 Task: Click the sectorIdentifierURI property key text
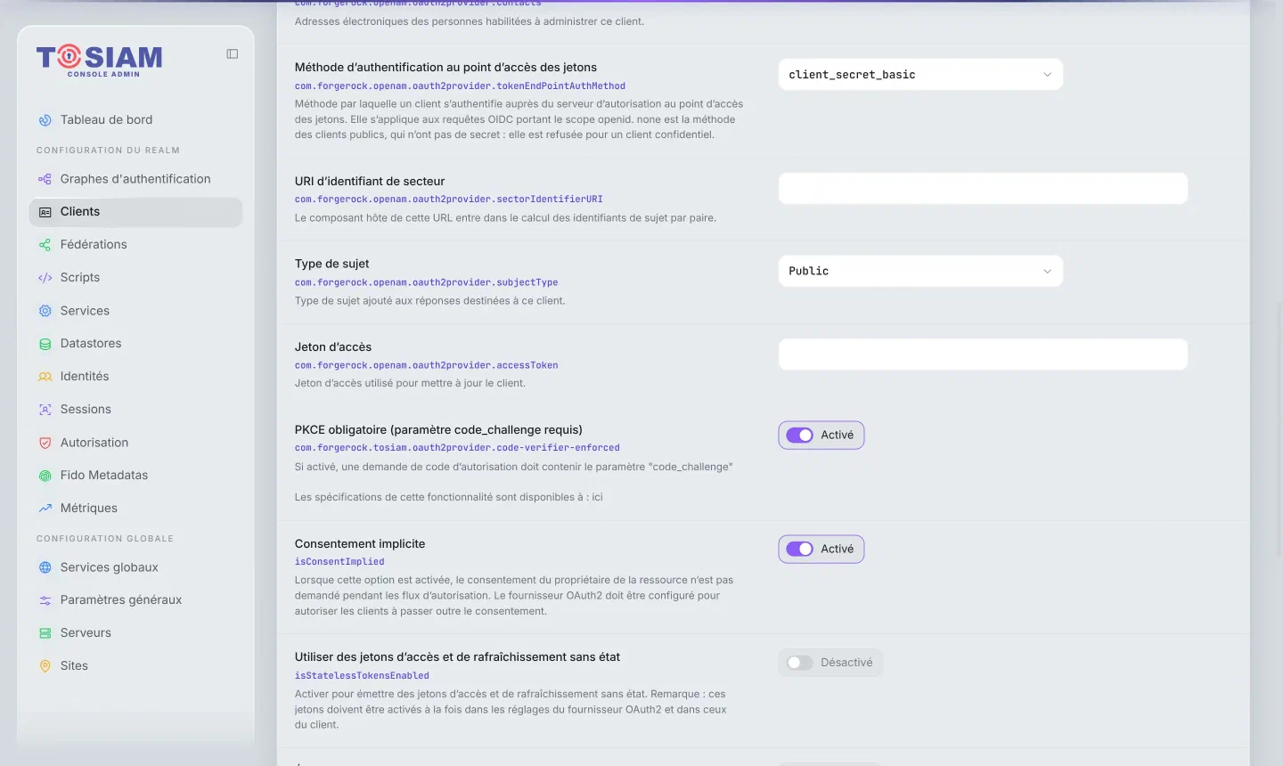point(449,200)
